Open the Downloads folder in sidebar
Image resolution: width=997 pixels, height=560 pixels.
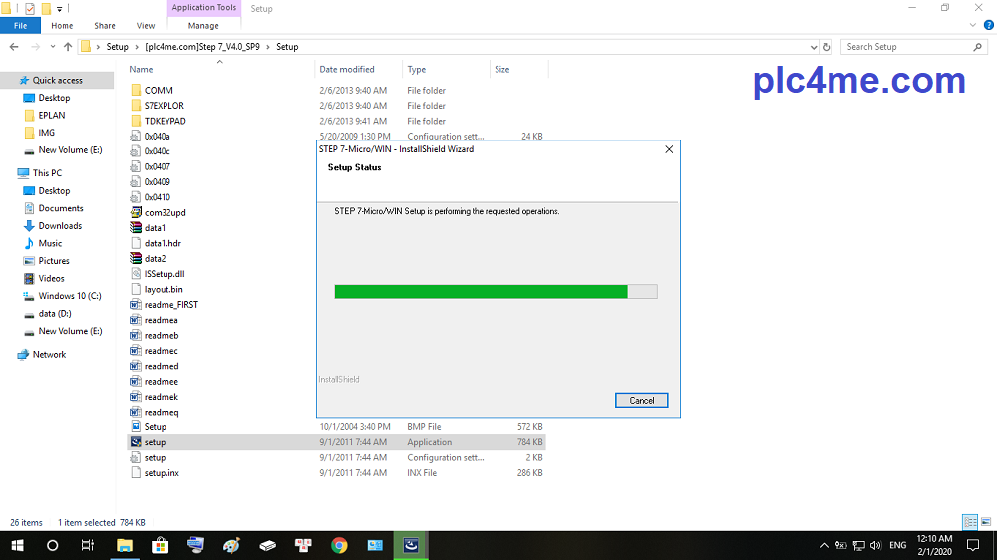pos(60,226)
